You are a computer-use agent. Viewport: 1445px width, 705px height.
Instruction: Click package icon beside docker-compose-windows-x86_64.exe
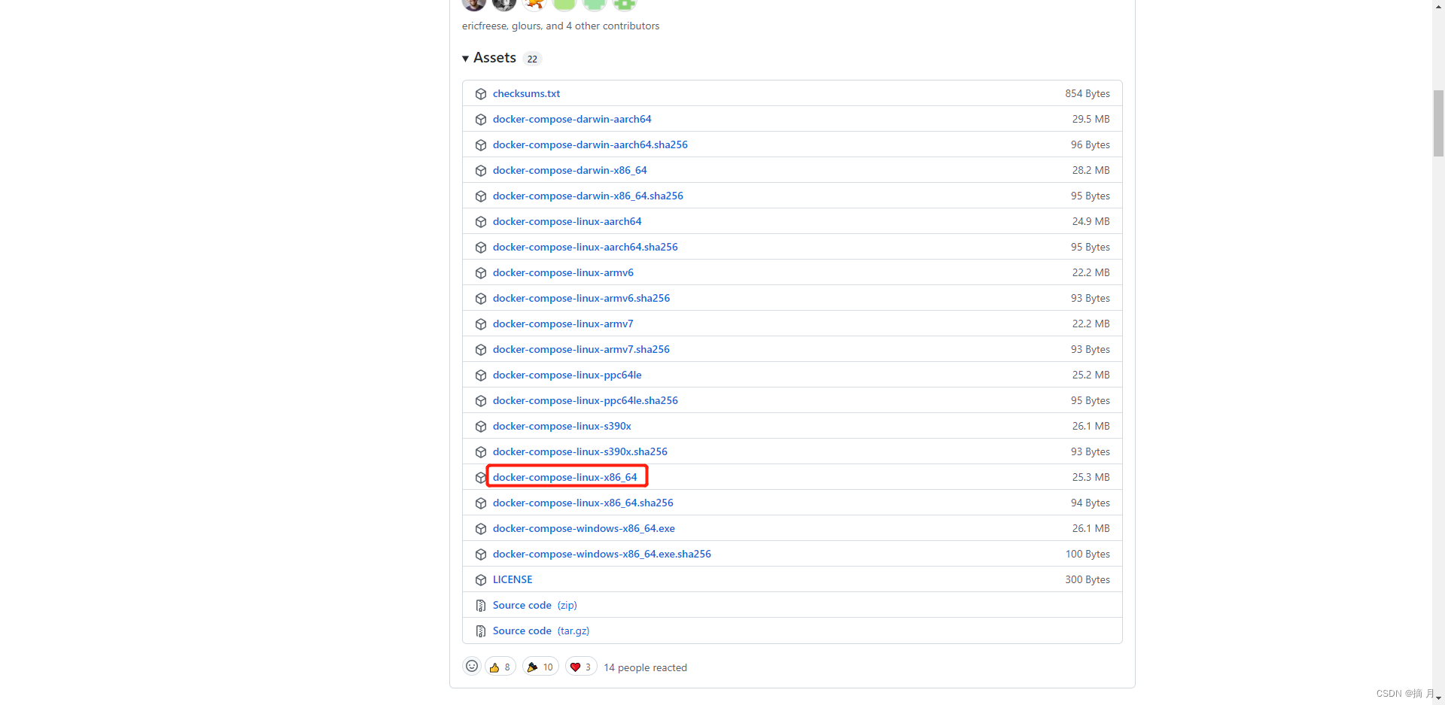[x=481, y=529]
